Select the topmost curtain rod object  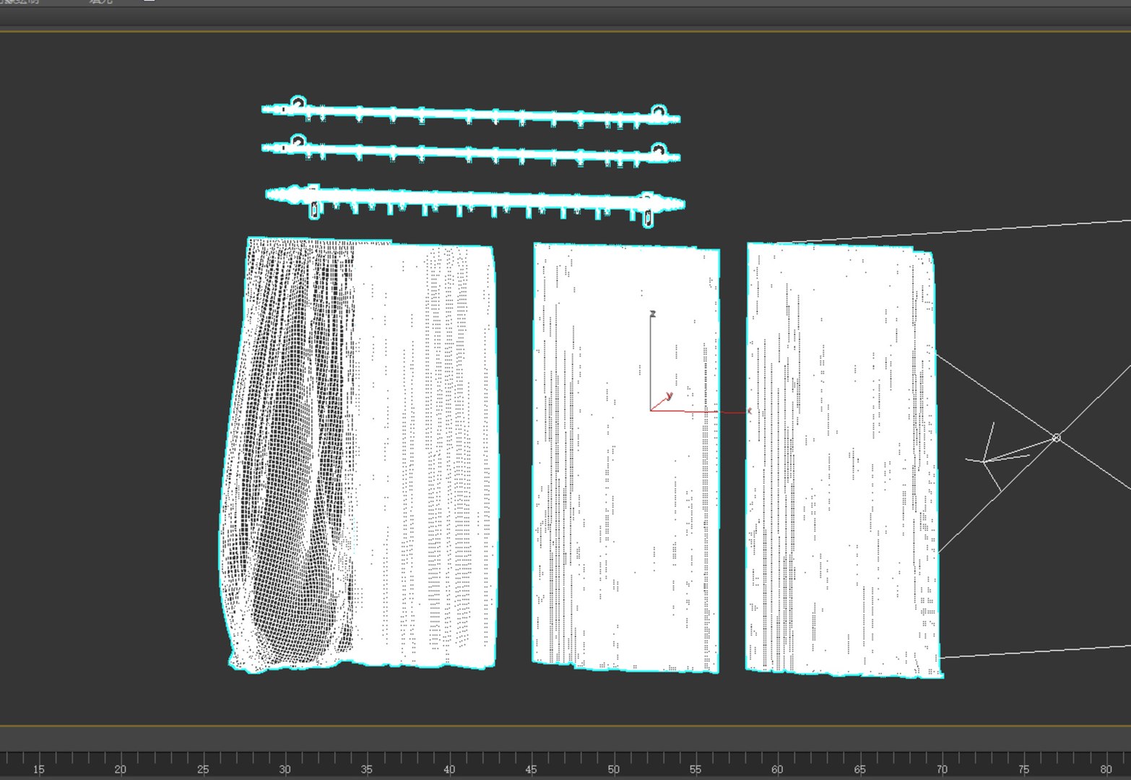[x=471, y=113]
